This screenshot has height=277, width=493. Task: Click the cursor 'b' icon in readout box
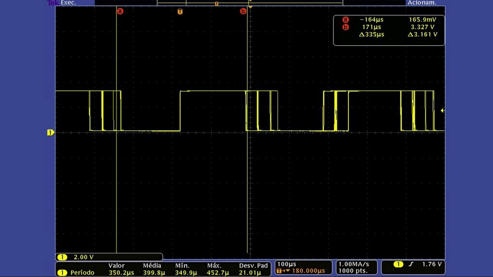click(x=346, y=27)
